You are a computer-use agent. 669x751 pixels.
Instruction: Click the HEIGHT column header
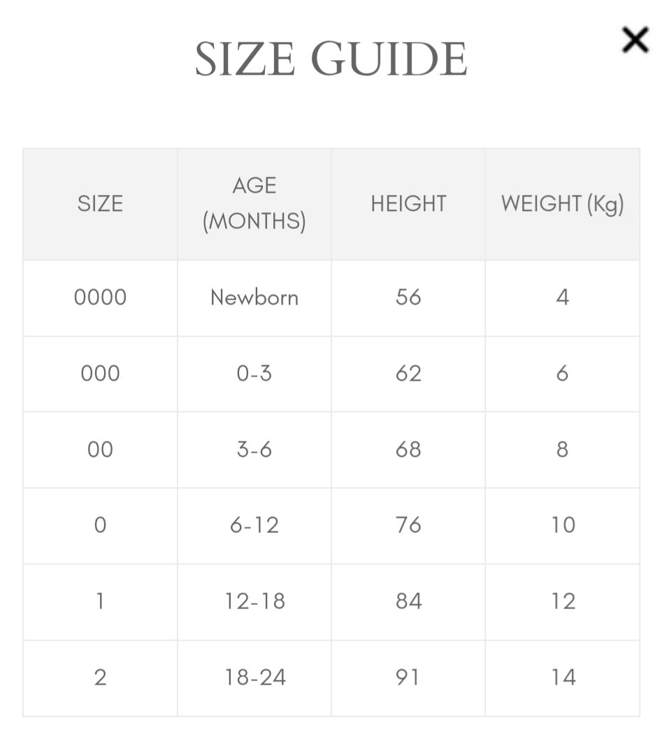click(x=408, y=203)
